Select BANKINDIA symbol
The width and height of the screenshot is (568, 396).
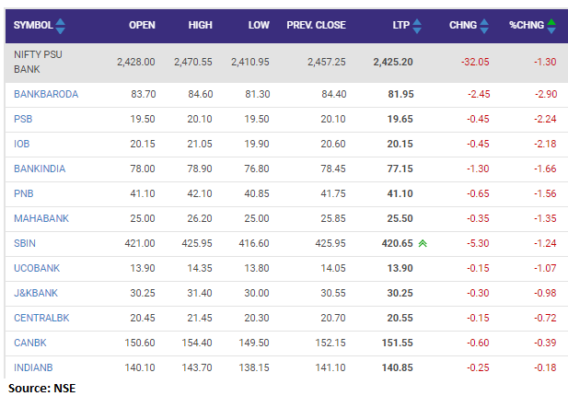click(41, 169)
